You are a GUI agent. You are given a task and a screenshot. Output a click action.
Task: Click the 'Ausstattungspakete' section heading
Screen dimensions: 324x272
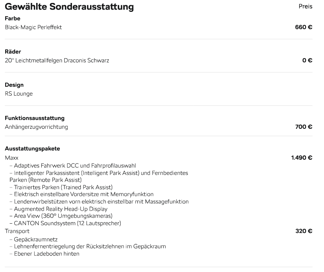[x=32, y=149]
